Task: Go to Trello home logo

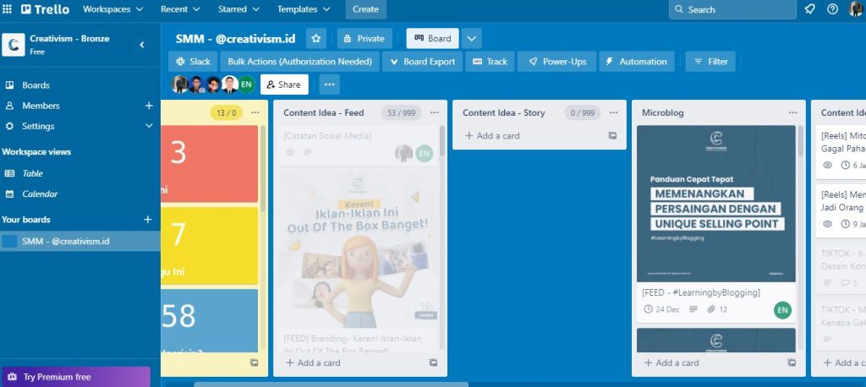Action: (x=46, y=9)
